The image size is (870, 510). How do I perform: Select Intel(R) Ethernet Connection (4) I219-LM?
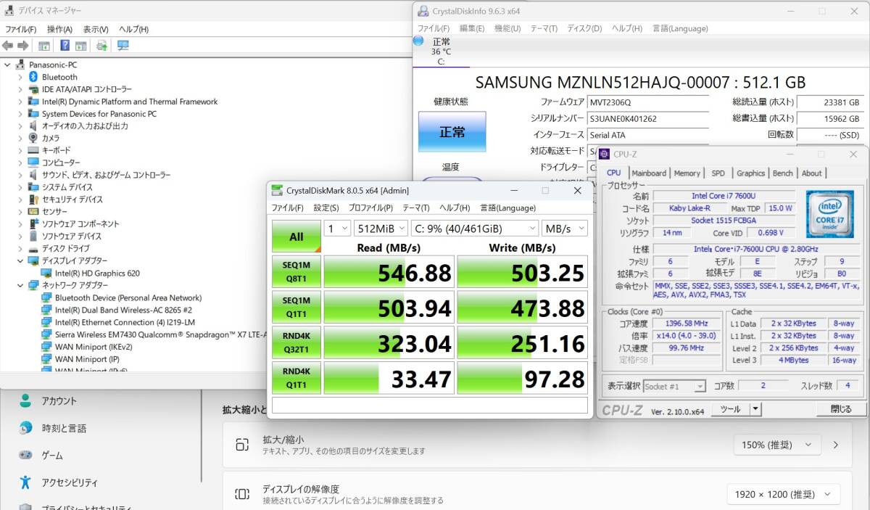pos(125,322)
